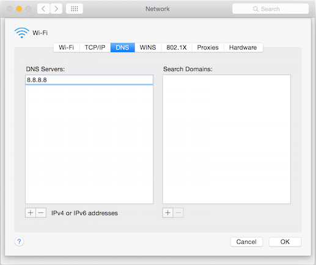Image resolution: width=316 pixels, height=265 pixels.
Task: Open the Hardware tab
Action: pos(243,48)
